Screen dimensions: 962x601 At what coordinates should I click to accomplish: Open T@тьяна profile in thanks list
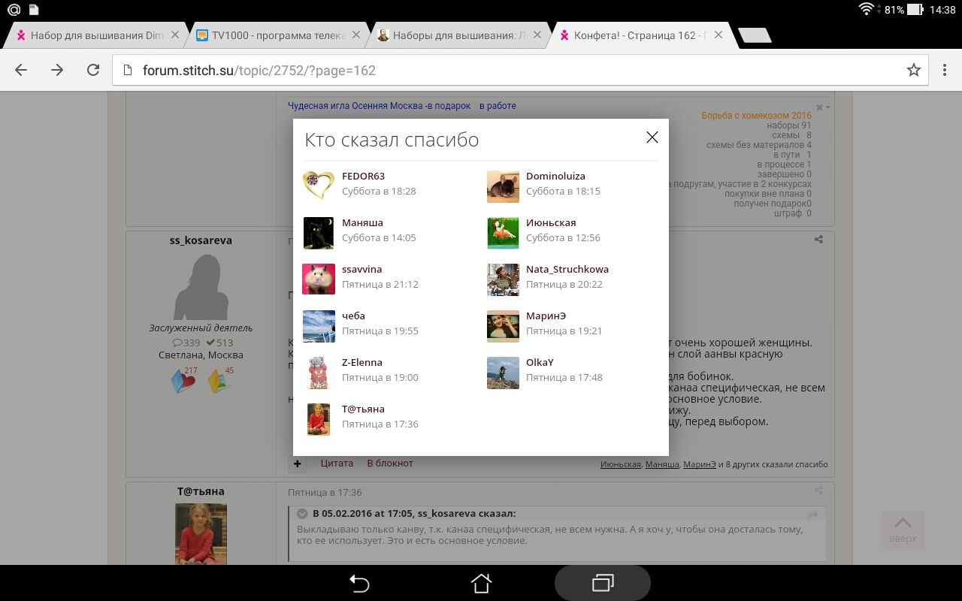[x=363, y=409]
